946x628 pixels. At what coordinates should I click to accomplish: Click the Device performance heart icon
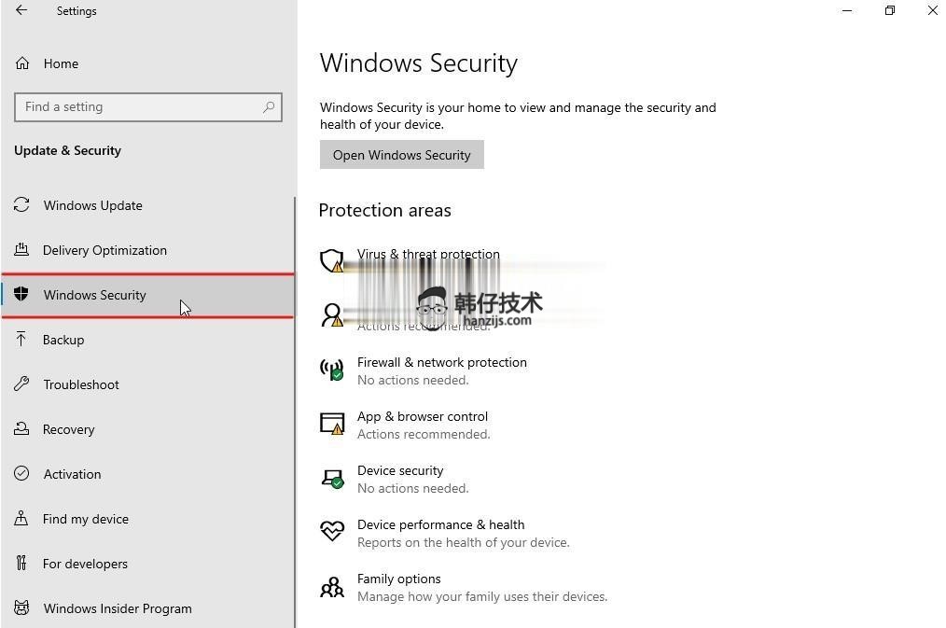pos(332,531)
